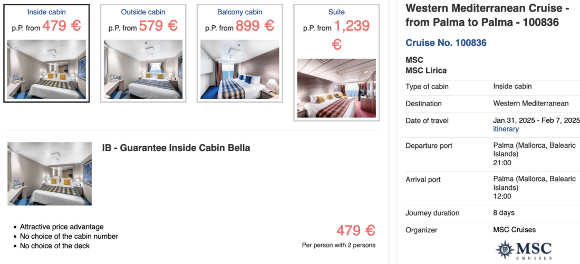Image resolution: width=580 pixels, height=264 pixels.
Task: View the Suite room photo
Action: tap(336, 88)
